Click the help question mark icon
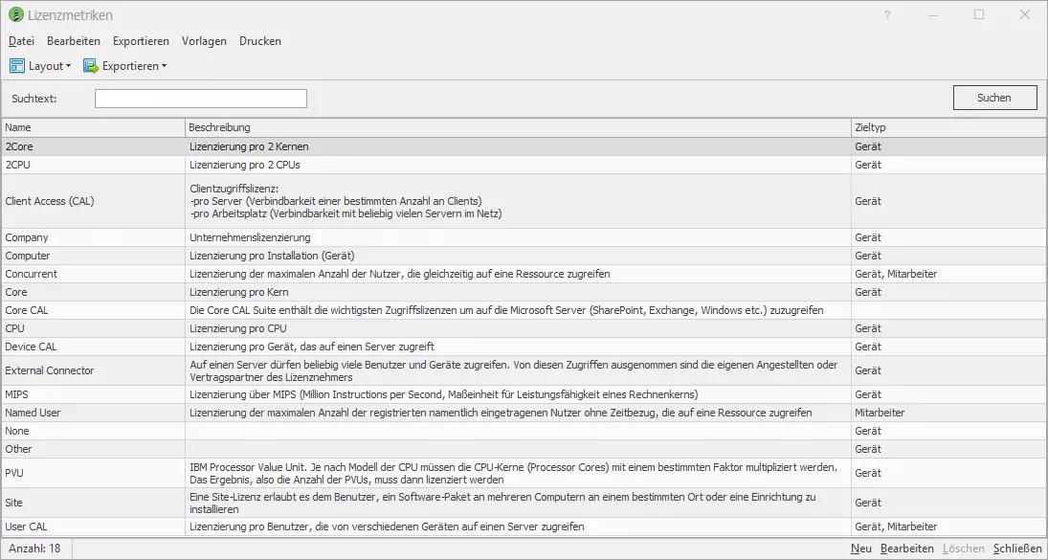 [x=887, y=14]
